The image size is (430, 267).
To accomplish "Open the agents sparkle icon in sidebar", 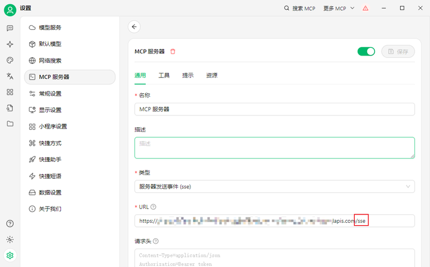I will pos(10,44).
